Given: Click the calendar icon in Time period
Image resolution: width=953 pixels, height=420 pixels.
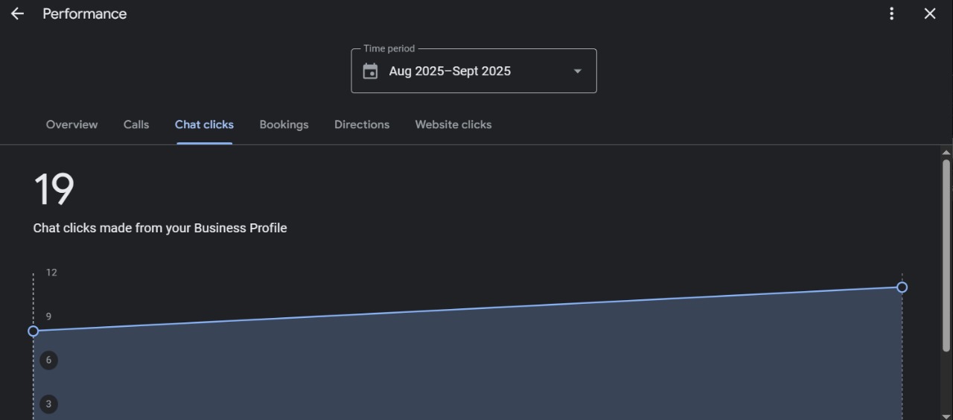Looking at the screenshot, I should (x=370, y=71).
